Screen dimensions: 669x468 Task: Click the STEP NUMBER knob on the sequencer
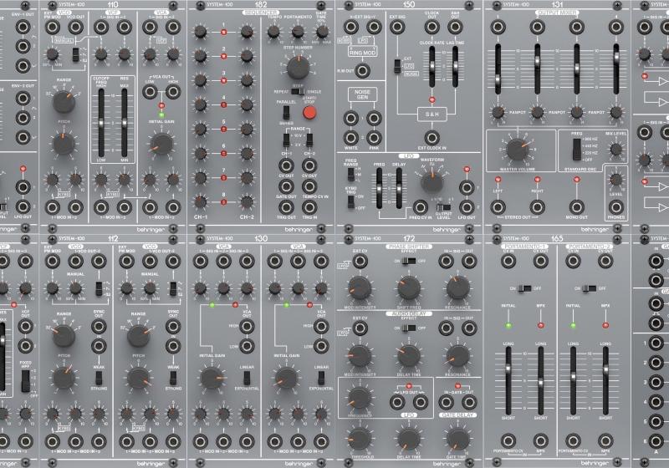coord(298,68)
